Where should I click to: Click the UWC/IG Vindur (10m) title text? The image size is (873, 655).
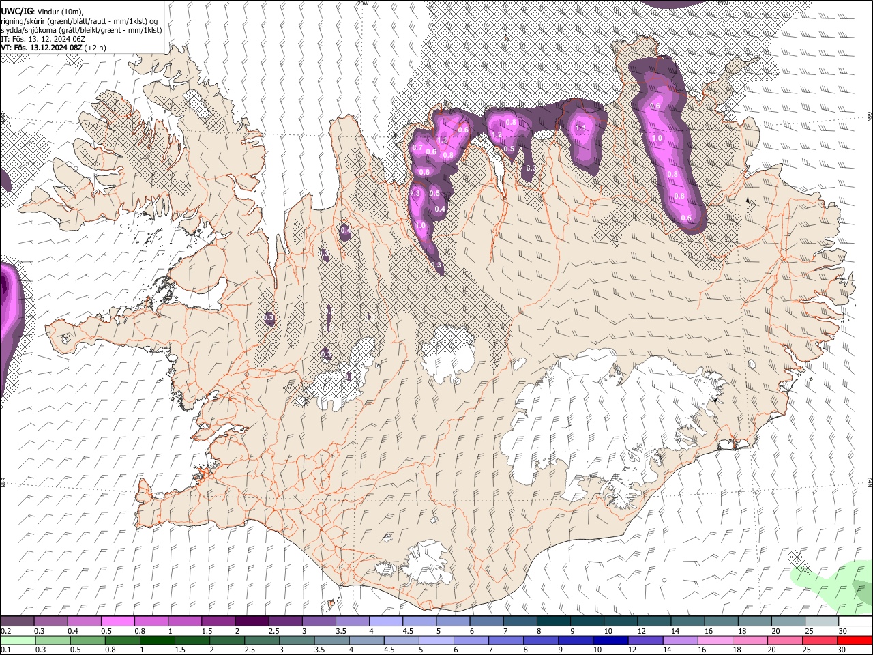pos(42,12)
